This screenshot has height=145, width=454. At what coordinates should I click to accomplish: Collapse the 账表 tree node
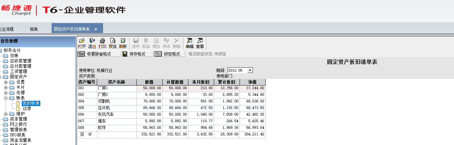click(x=6, y=98)
